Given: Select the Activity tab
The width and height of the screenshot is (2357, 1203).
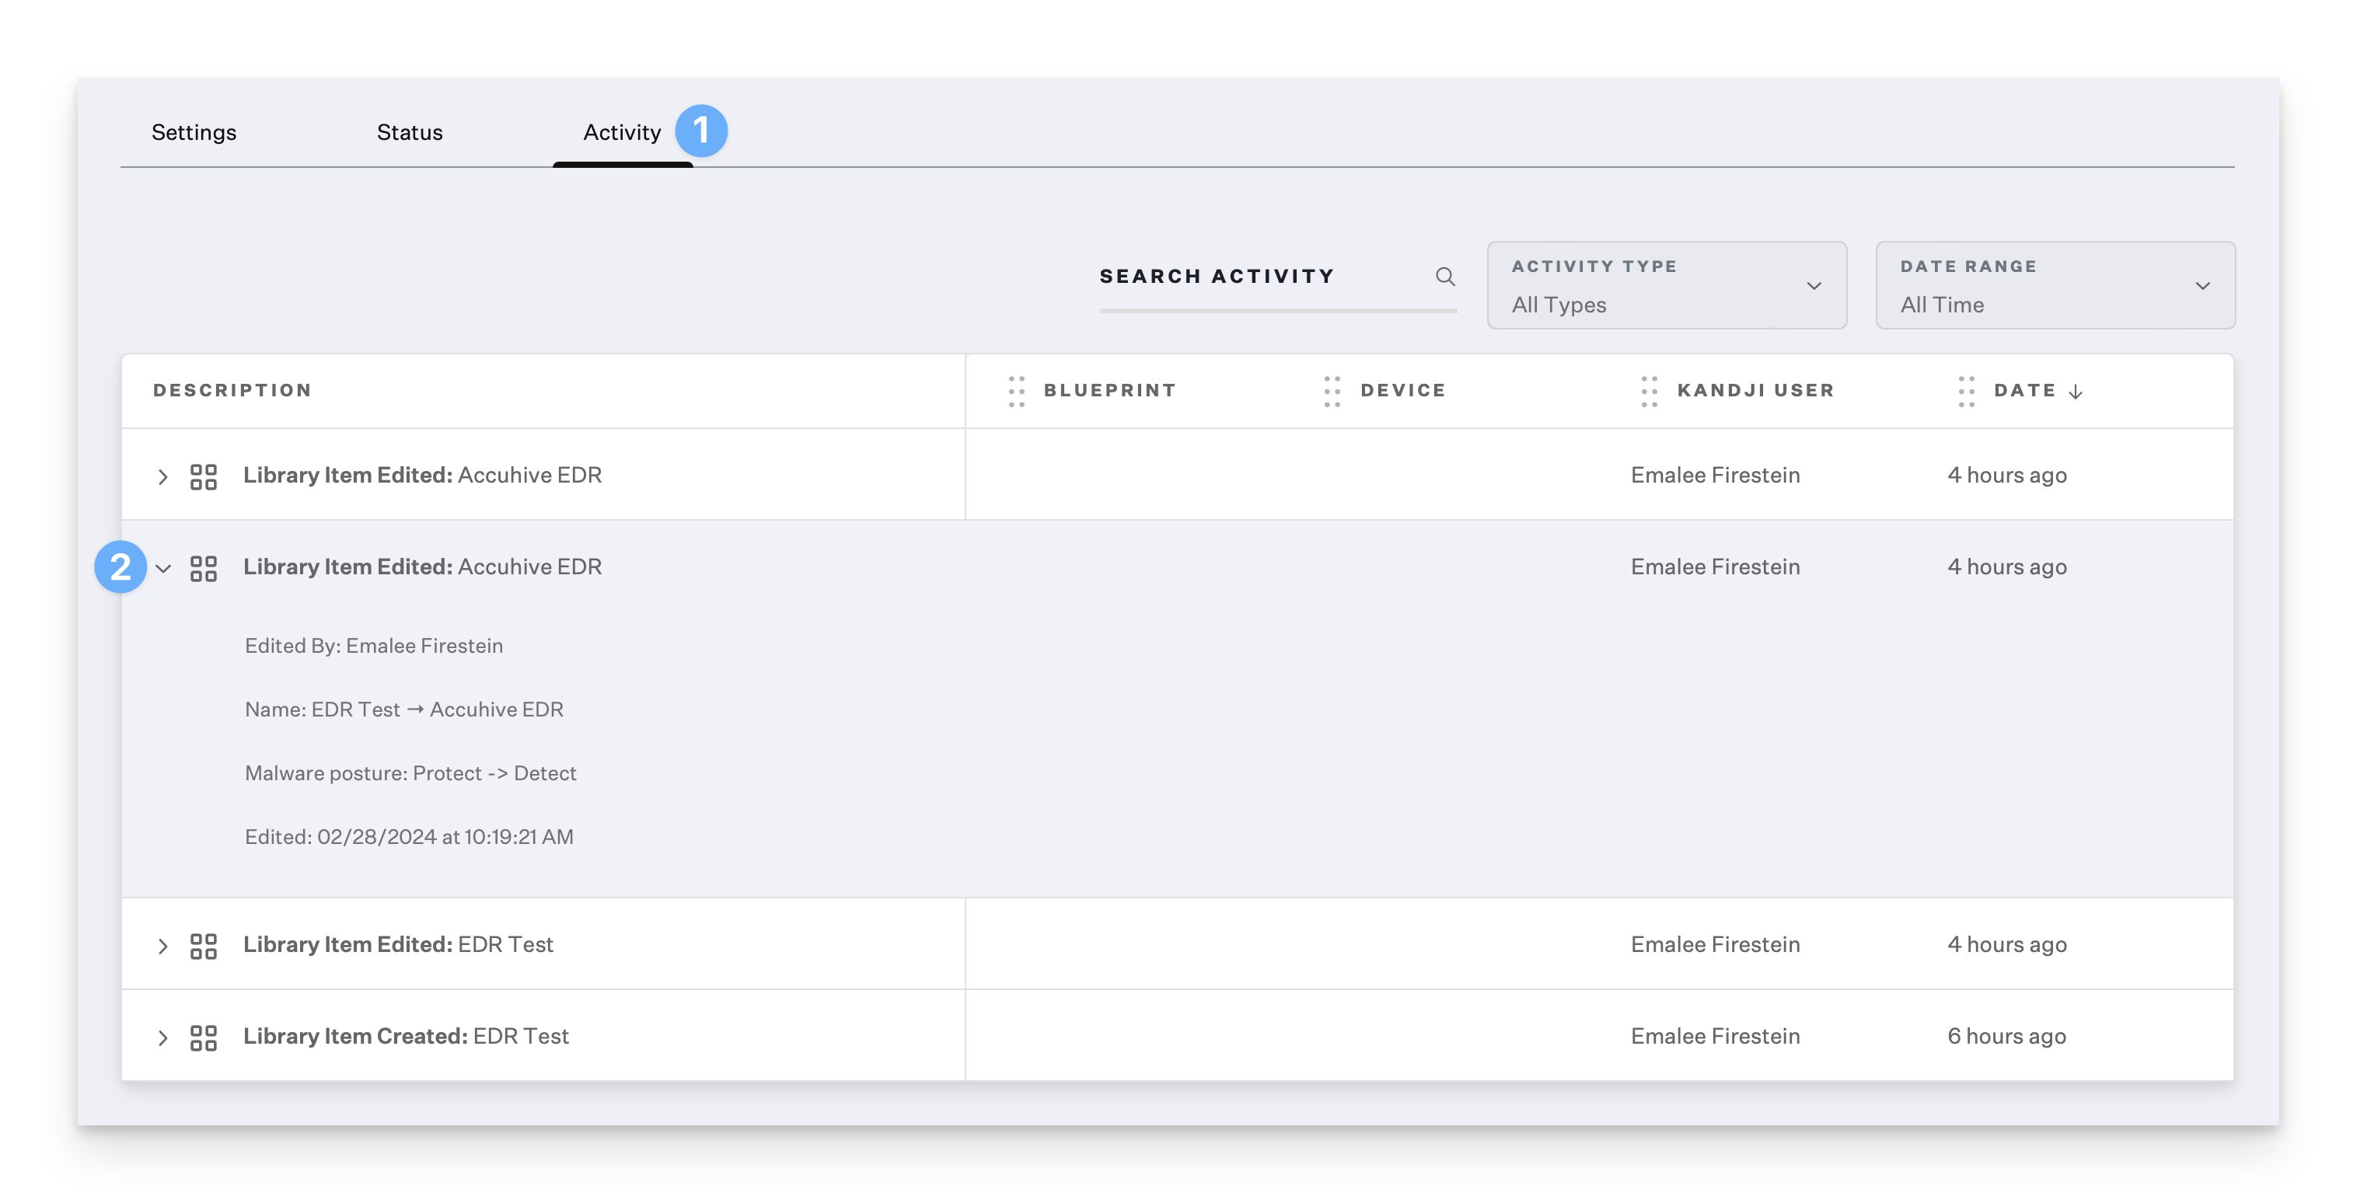Looking at the screenshot, I should 621,133.
